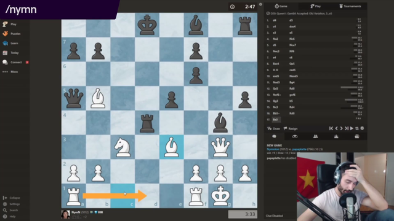
Task: Open Help in the left sidebar
Action: click(x=9, y=216)
